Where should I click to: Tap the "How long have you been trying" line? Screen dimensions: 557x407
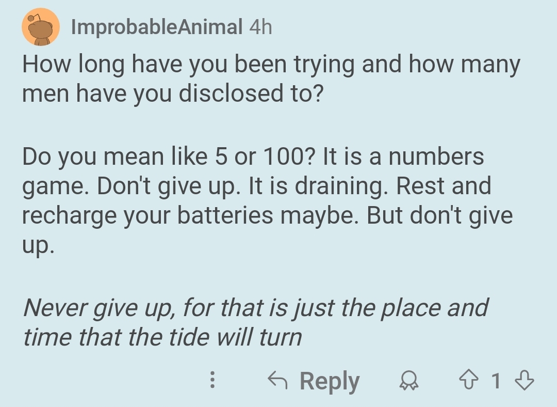tap(271, 65)
